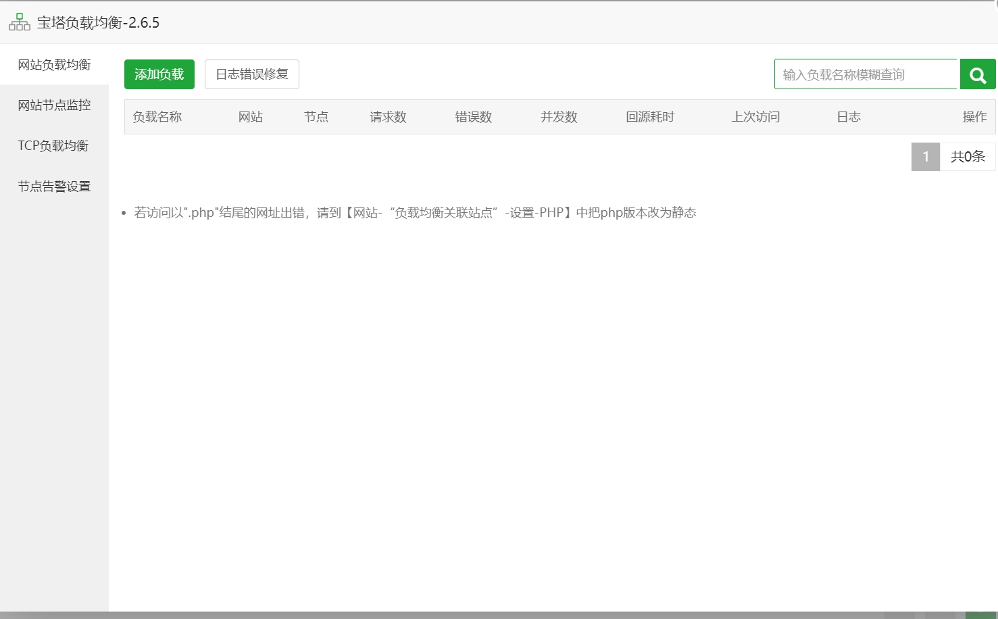This screenshot has width=998, height=619.
Task: Focus the 输入负载名称模糊查询 search box
Action: pos(866,74)
